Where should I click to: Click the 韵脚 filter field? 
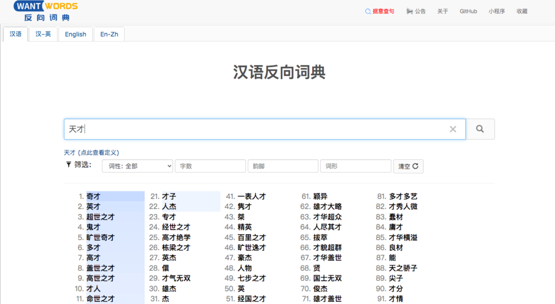(283, 166)
